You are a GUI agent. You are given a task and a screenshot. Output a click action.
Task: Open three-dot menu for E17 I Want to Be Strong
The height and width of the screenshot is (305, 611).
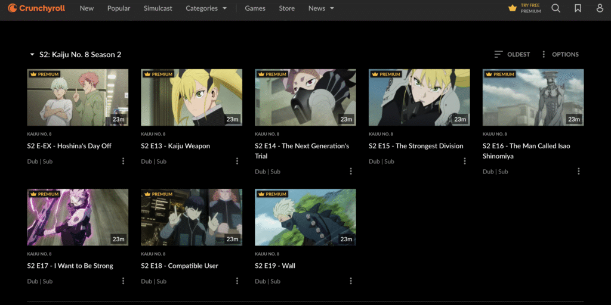click(x=123, y=281)
